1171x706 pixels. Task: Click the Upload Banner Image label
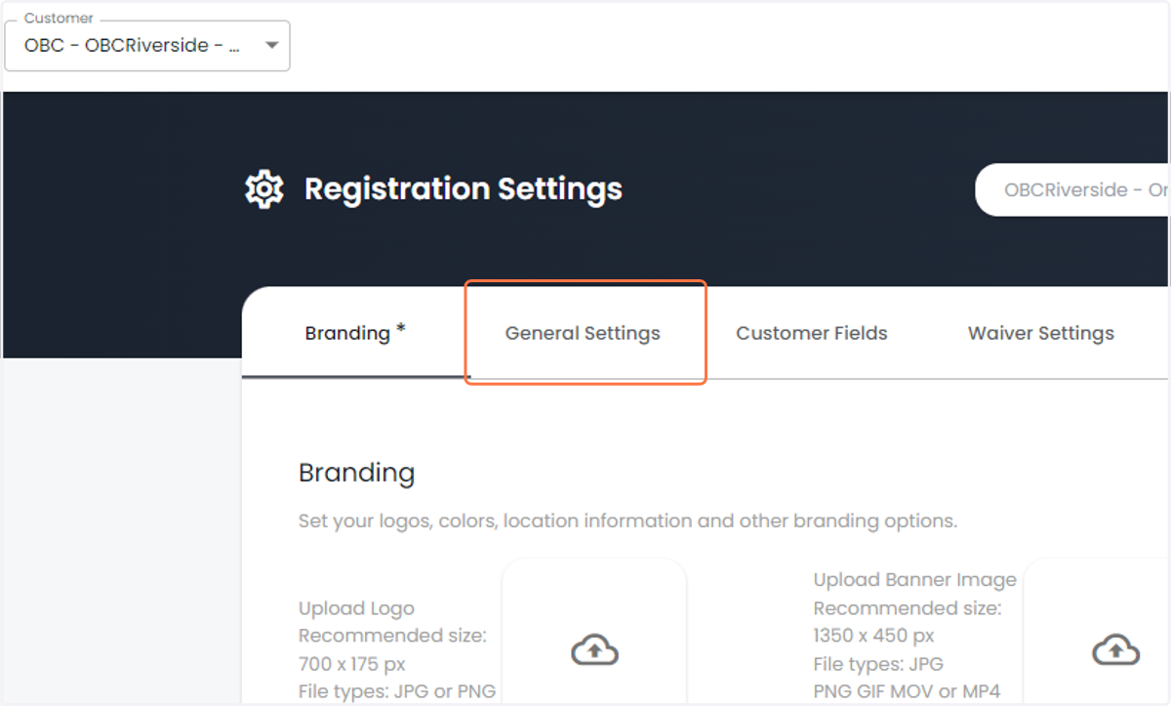point(915,580)
